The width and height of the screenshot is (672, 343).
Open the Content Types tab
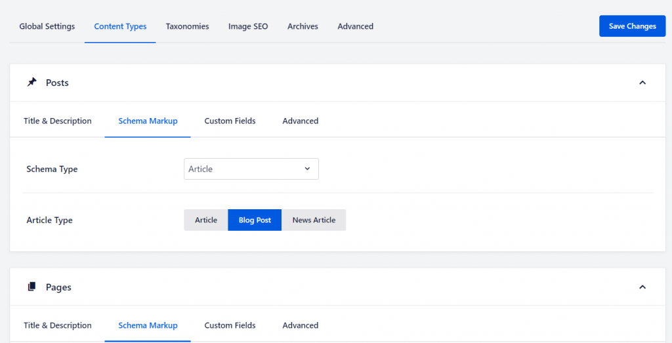click(x=120, y=26)
